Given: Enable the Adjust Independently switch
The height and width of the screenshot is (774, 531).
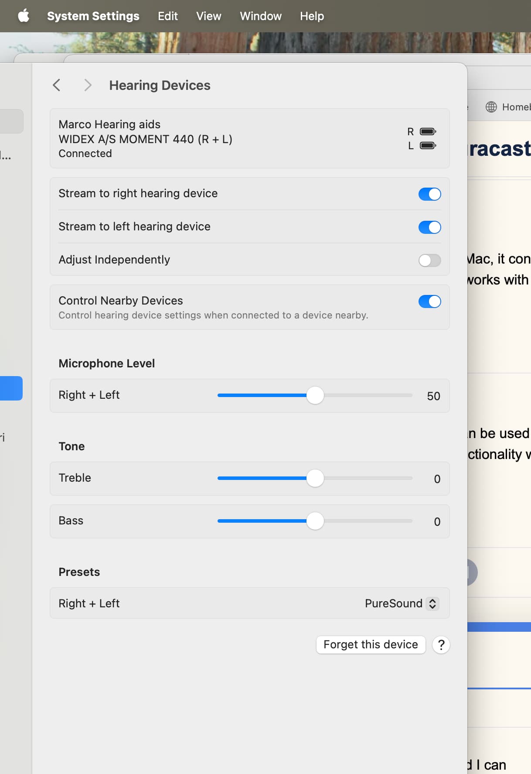Looking at the screenshot, I should pyautogui.click(x=429, y=260).
